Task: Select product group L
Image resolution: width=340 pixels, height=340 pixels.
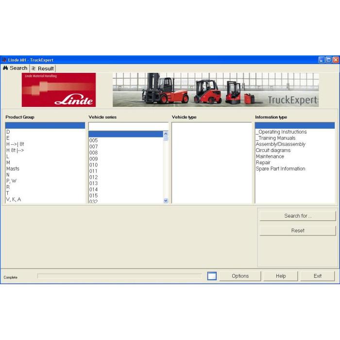Action: [x=45, y=156]
